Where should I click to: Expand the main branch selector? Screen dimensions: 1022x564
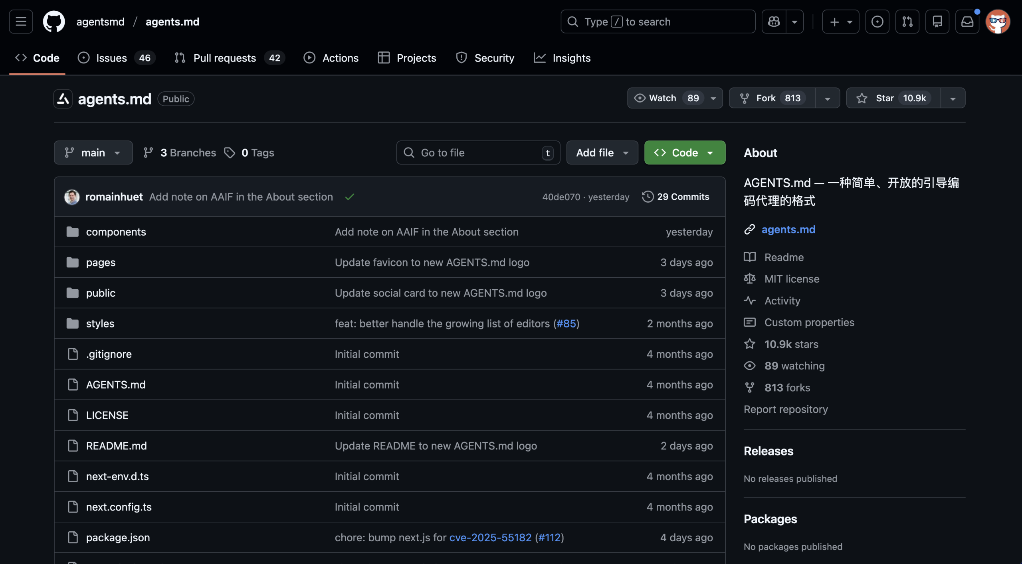[93, 153]
